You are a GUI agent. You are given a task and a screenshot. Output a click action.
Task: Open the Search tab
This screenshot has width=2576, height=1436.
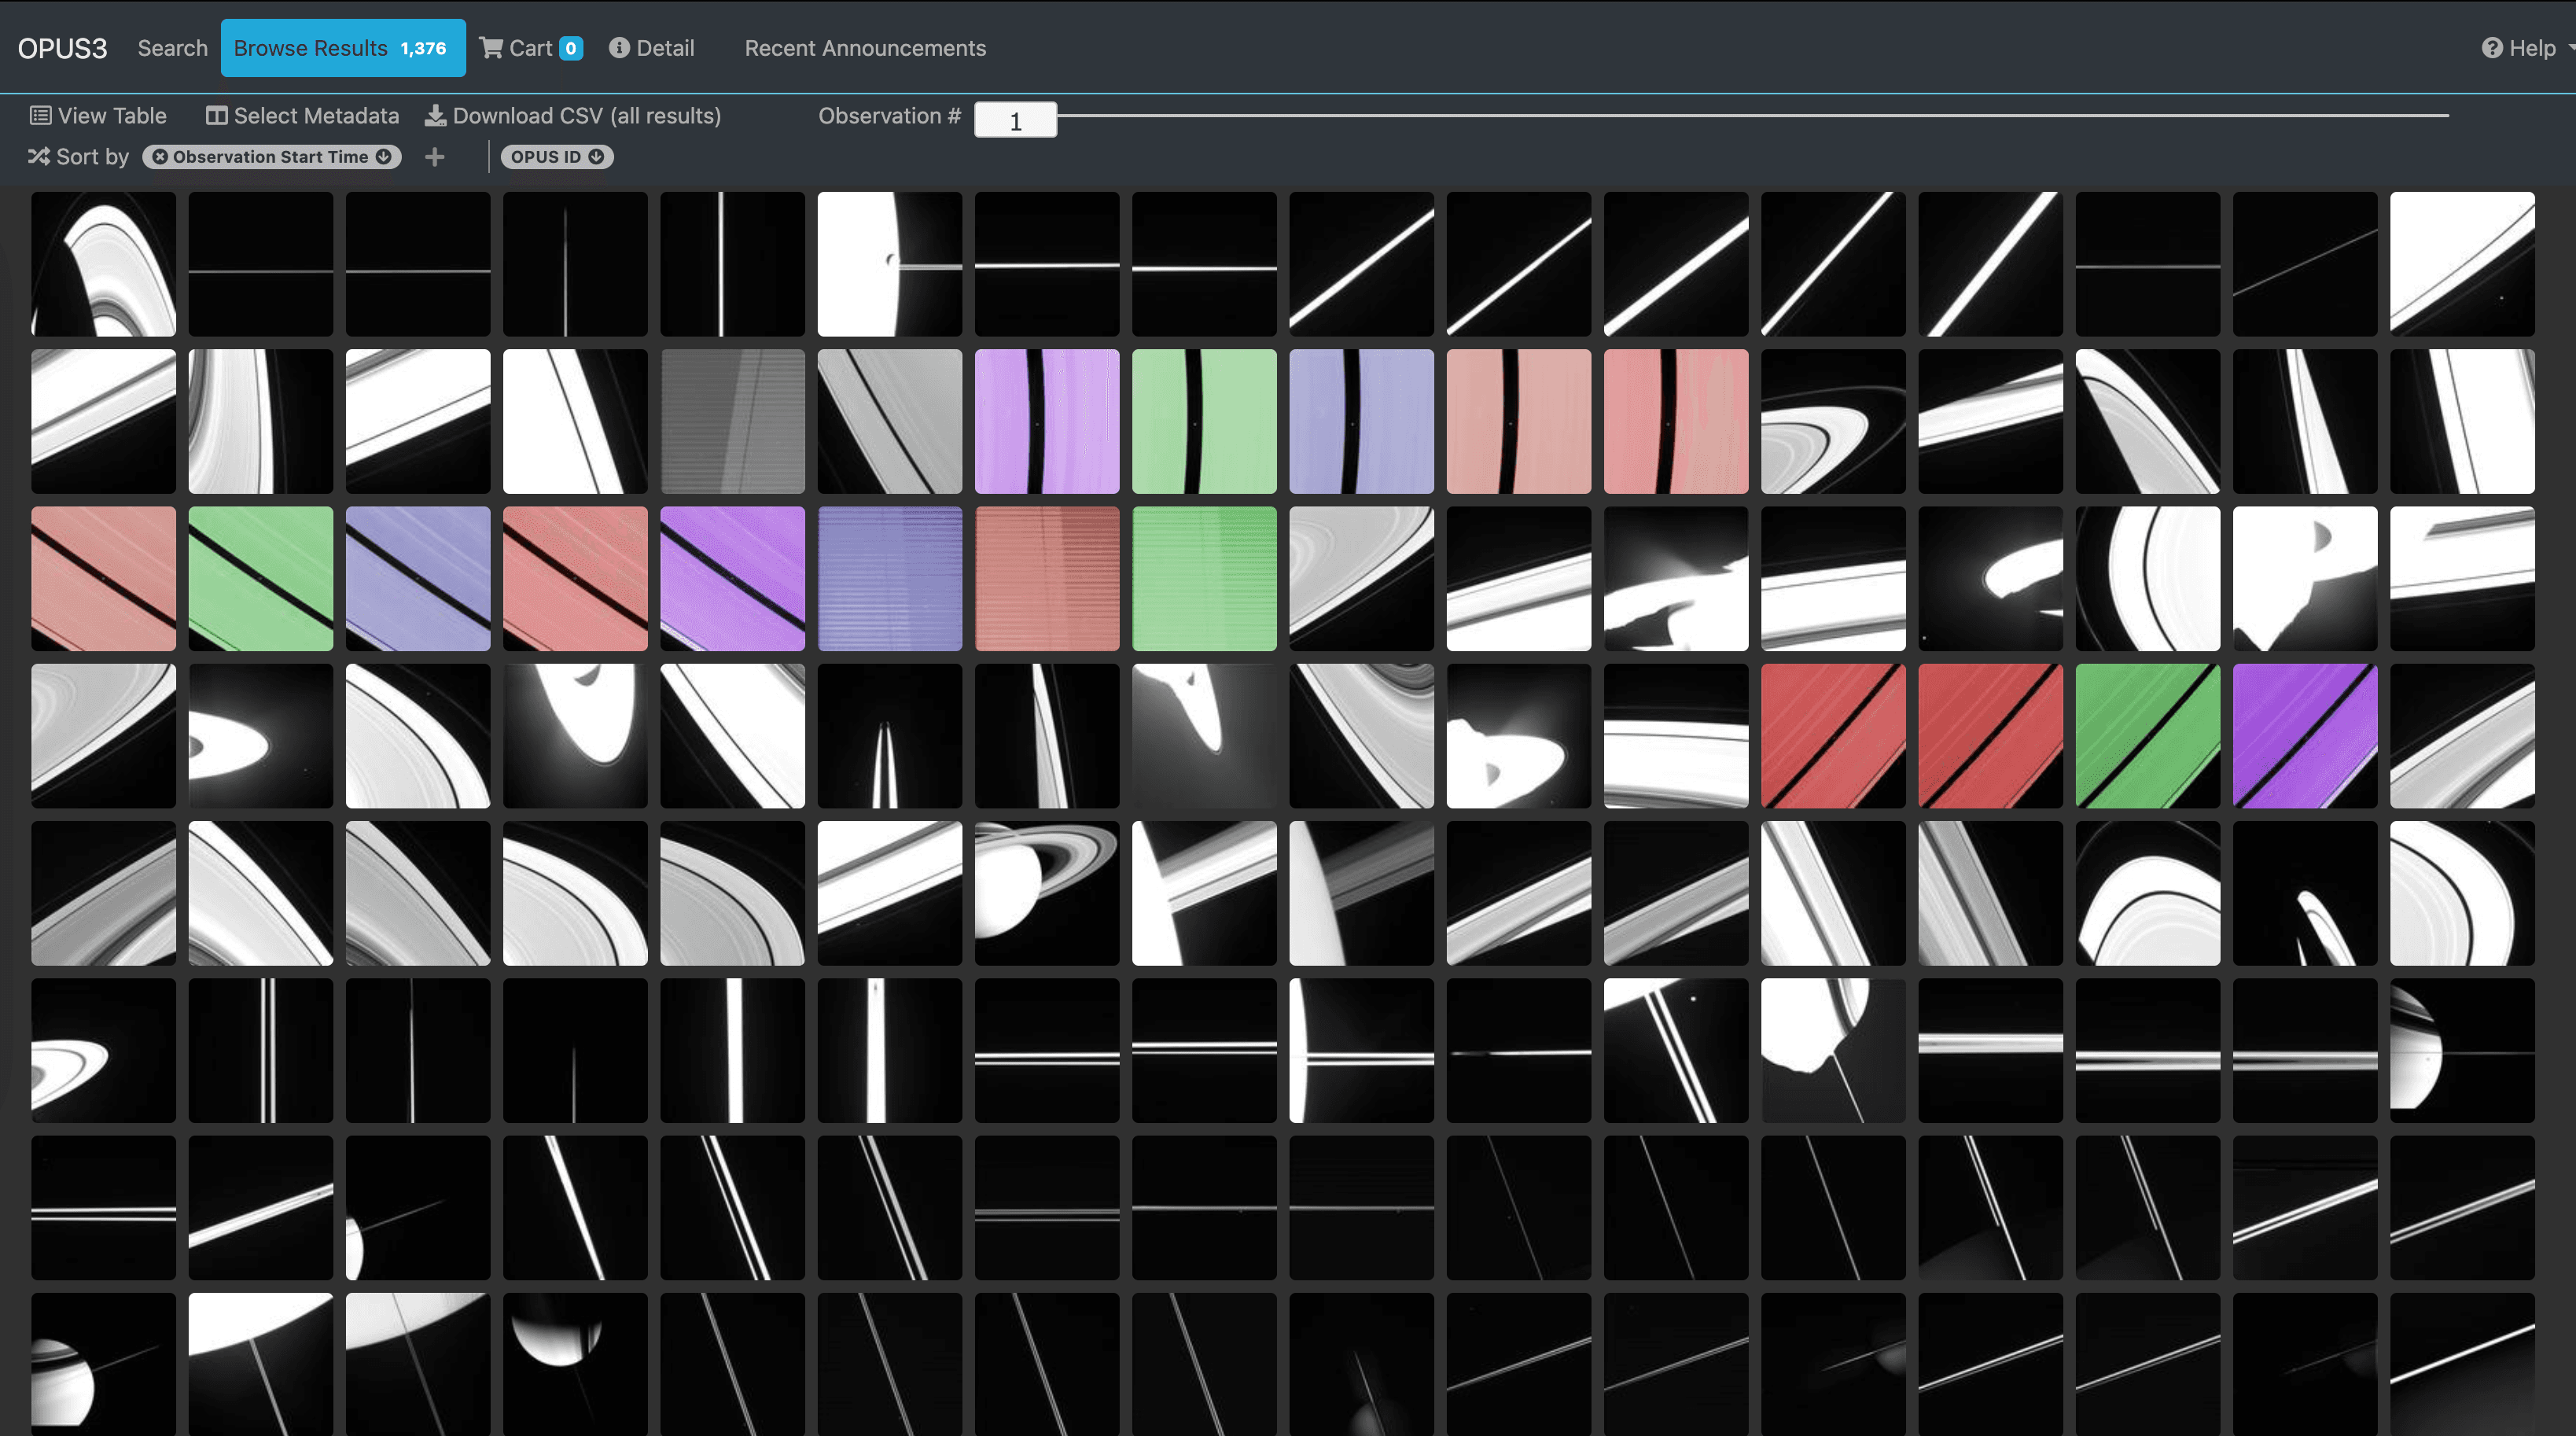pos(172,48)
